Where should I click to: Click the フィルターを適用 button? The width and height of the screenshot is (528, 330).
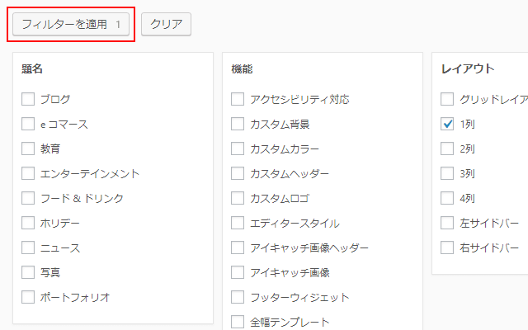tap(70, 25)
